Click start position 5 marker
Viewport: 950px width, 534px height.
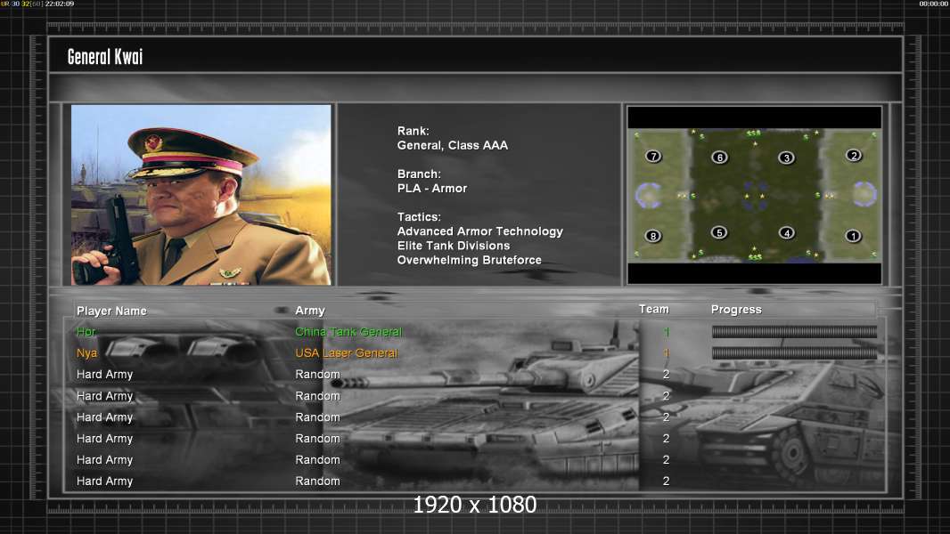pyautogui.click(x=719, y=232)
